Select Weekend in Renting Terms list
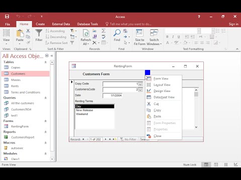The image size is (241, 180). pos(95,114)
